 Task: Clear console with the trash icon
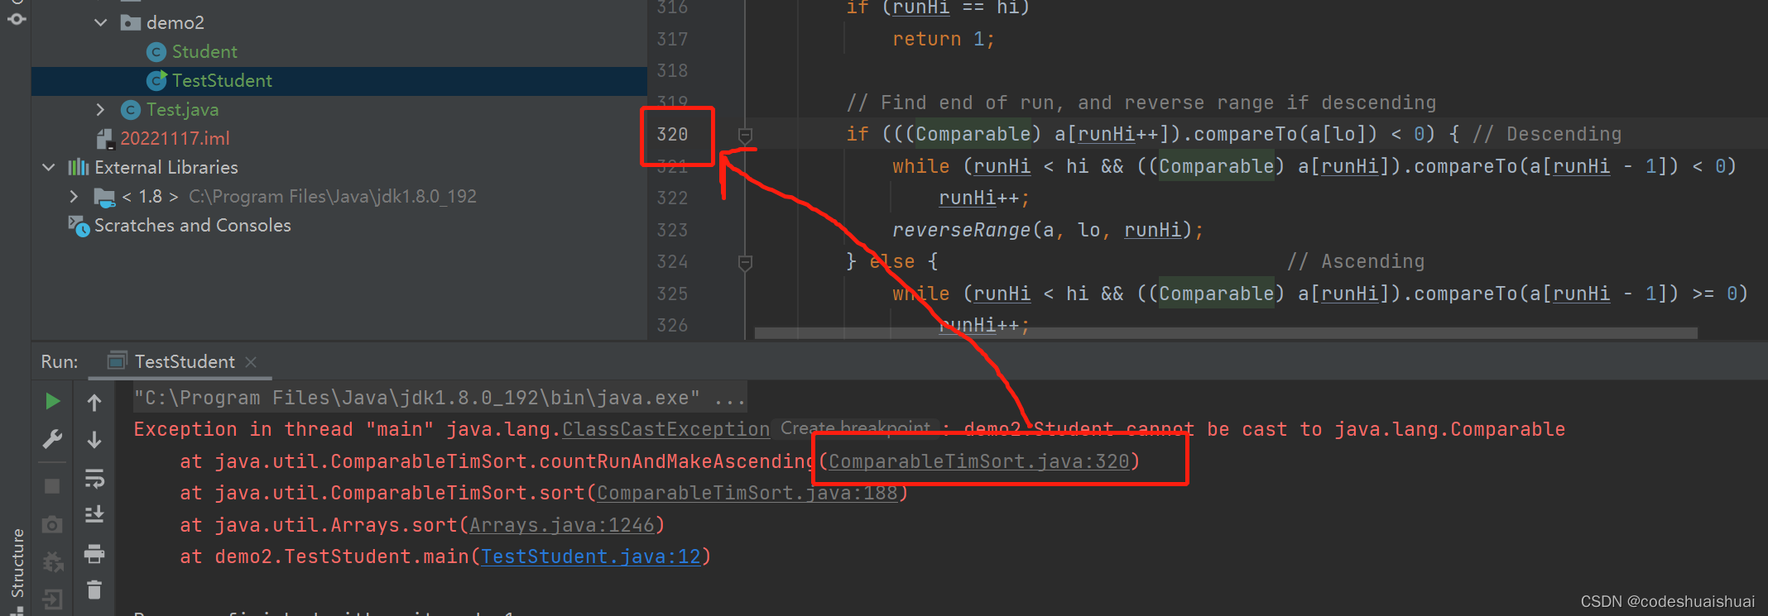94,590
